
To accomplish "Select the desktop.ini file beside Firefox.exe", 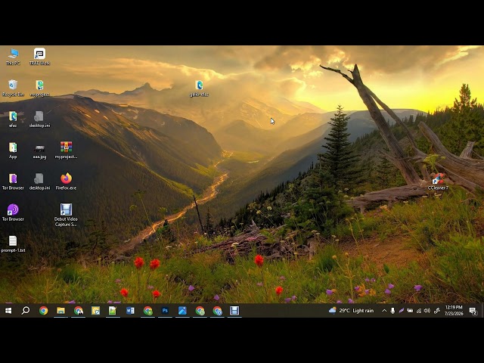I will point(39,181).
